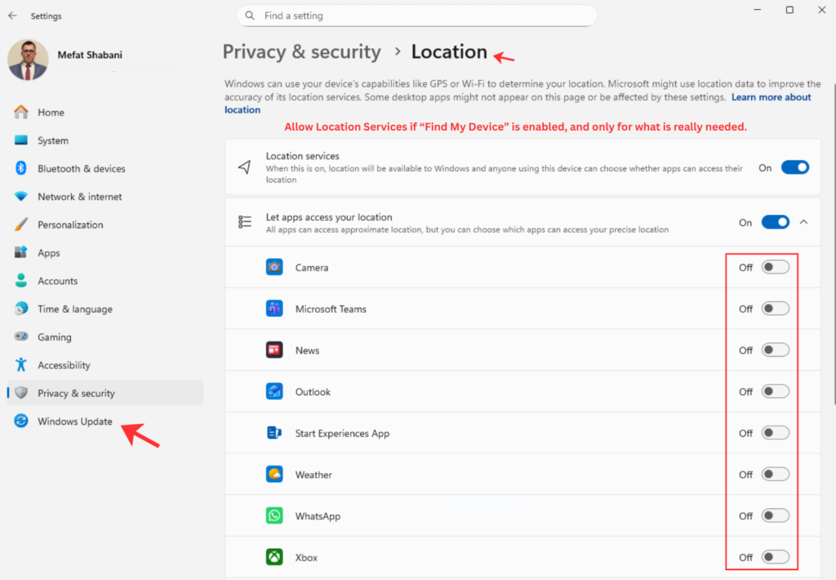Open Windows Update settings
836x580 pixels.
[x=75, y=422]
